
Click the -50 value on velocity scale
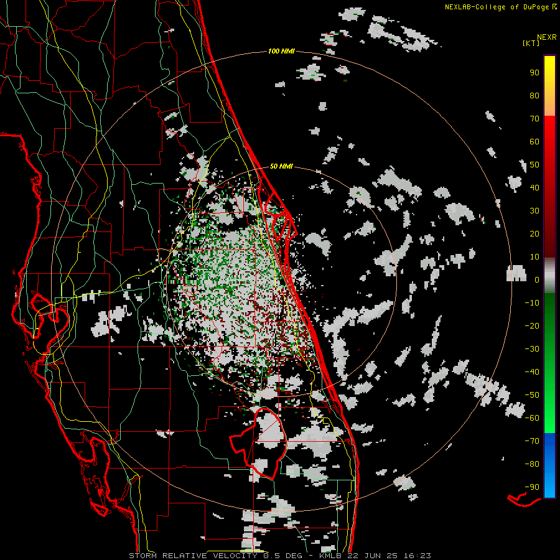click(532, 395)
